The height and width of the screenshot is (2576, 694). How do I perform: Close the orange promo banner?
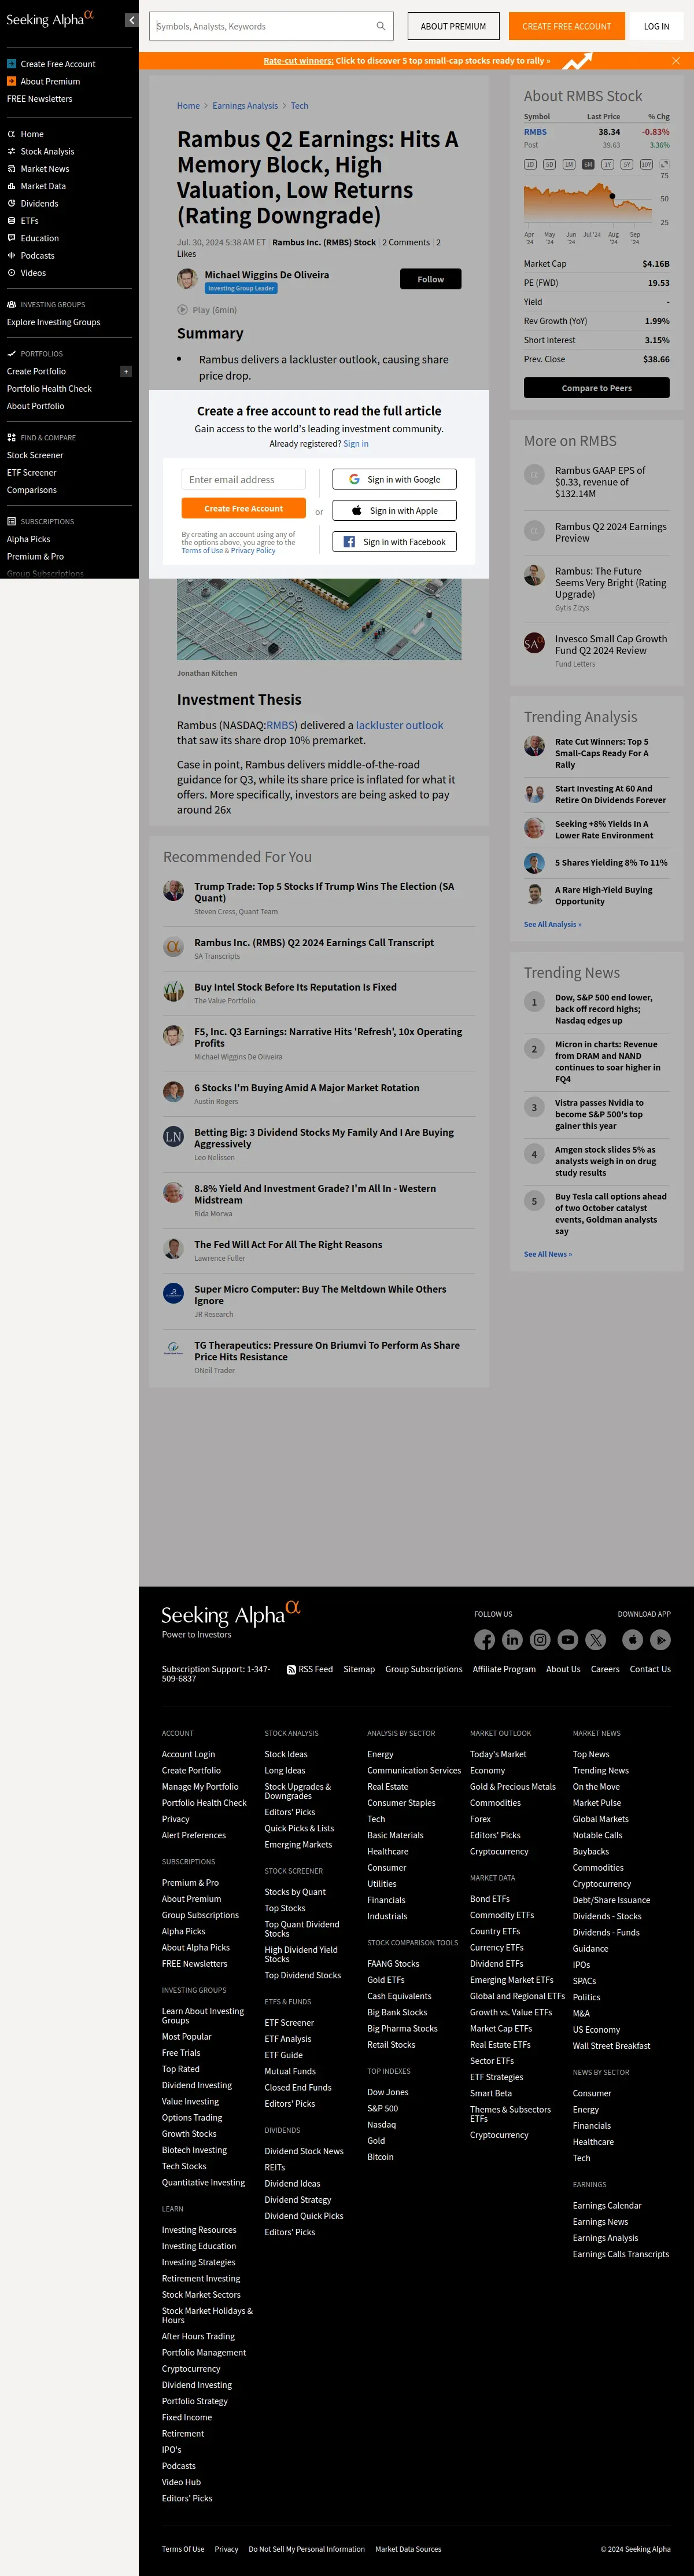pos(676,61)
